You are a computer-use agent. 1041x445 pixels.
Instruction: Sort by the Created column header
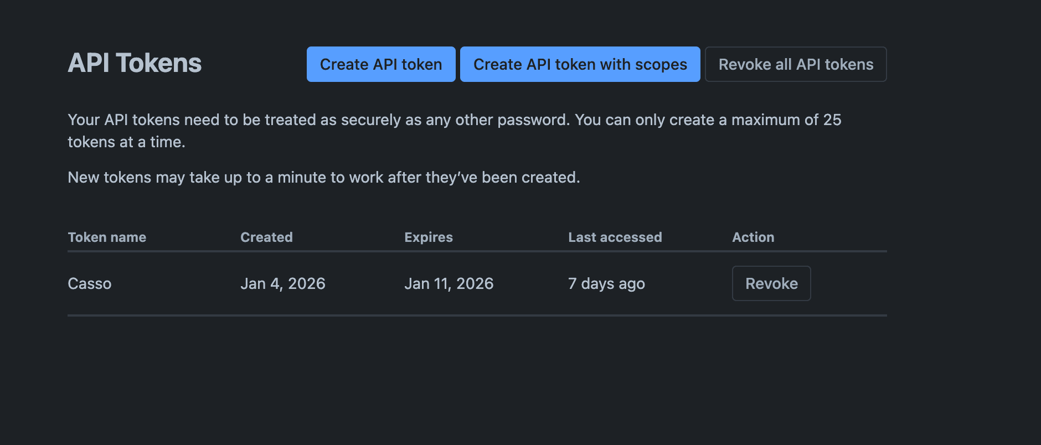tap(266, 237)
